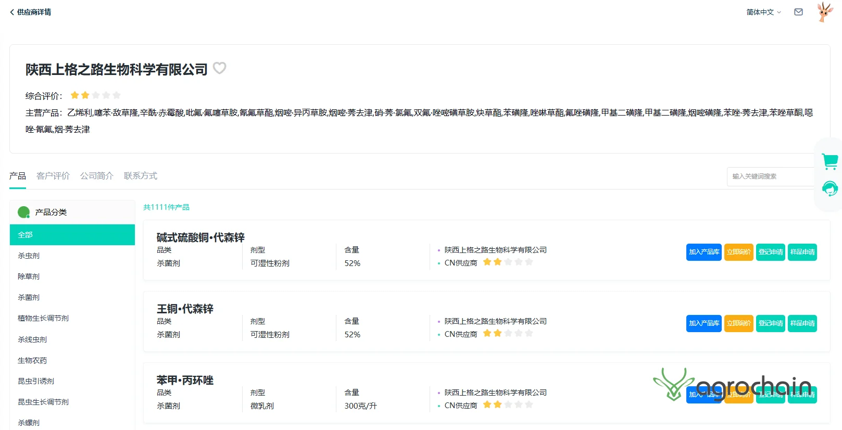The image size is (842, 430).
Task: Click the 共1111件产品 count text
Action: click(x=167, y=207)
